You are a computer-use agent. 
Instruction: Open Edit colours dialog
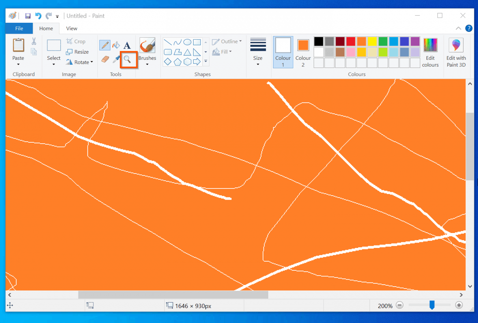pos(430,52)
